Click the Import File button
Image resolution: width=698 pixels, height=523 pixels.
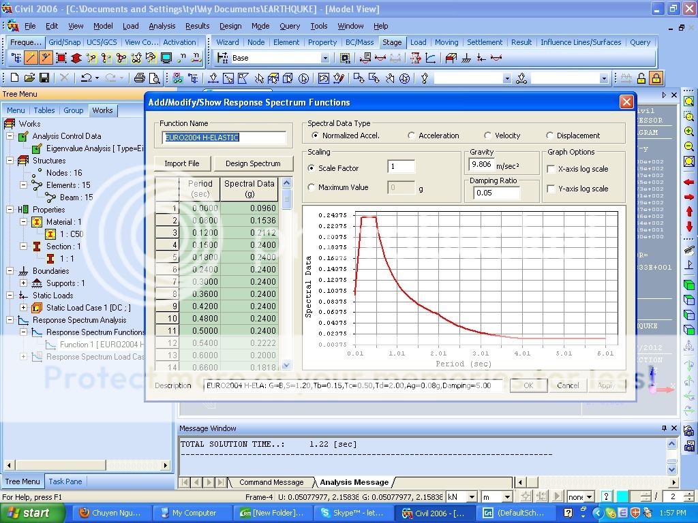pos(181,163)
